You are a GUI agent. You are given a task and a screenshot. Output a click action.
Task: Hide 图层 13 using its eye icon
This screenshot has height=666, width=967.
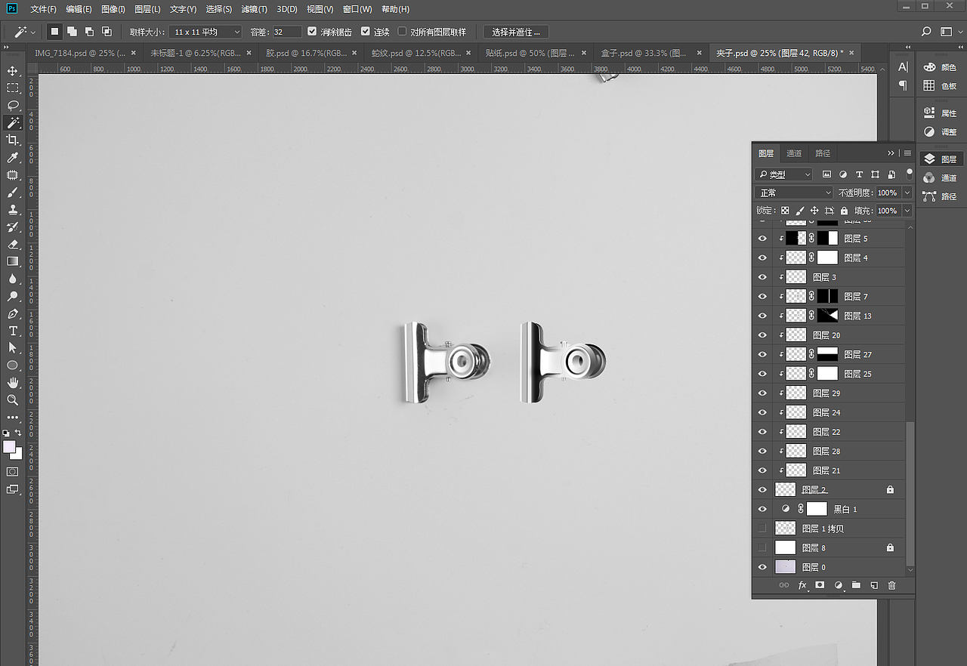tap(762, 316)
